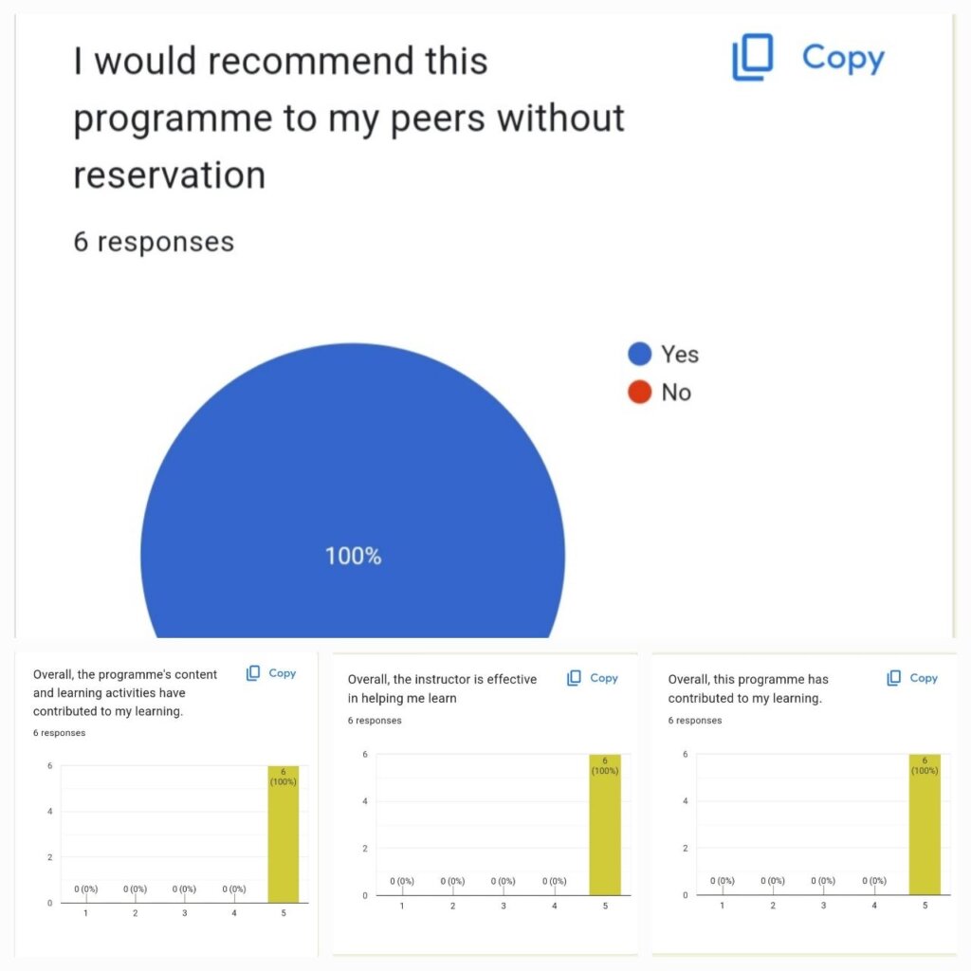Click the copy icon for the contributed to my learning chart
971x971 pixels.
(x=893, y=678)
